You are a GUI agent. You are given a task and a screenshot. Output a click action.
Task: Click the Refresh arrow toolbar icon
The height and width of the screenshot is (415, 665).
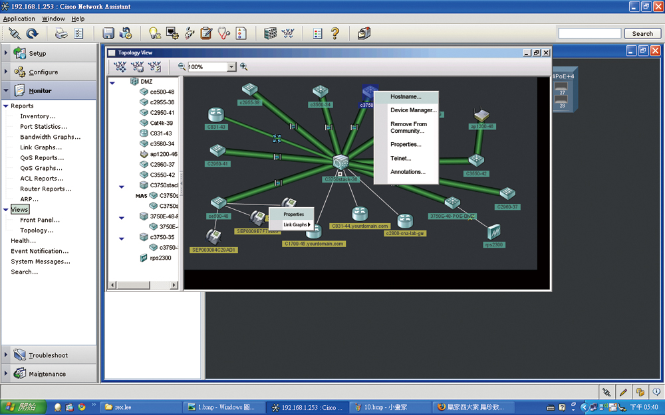32,33
